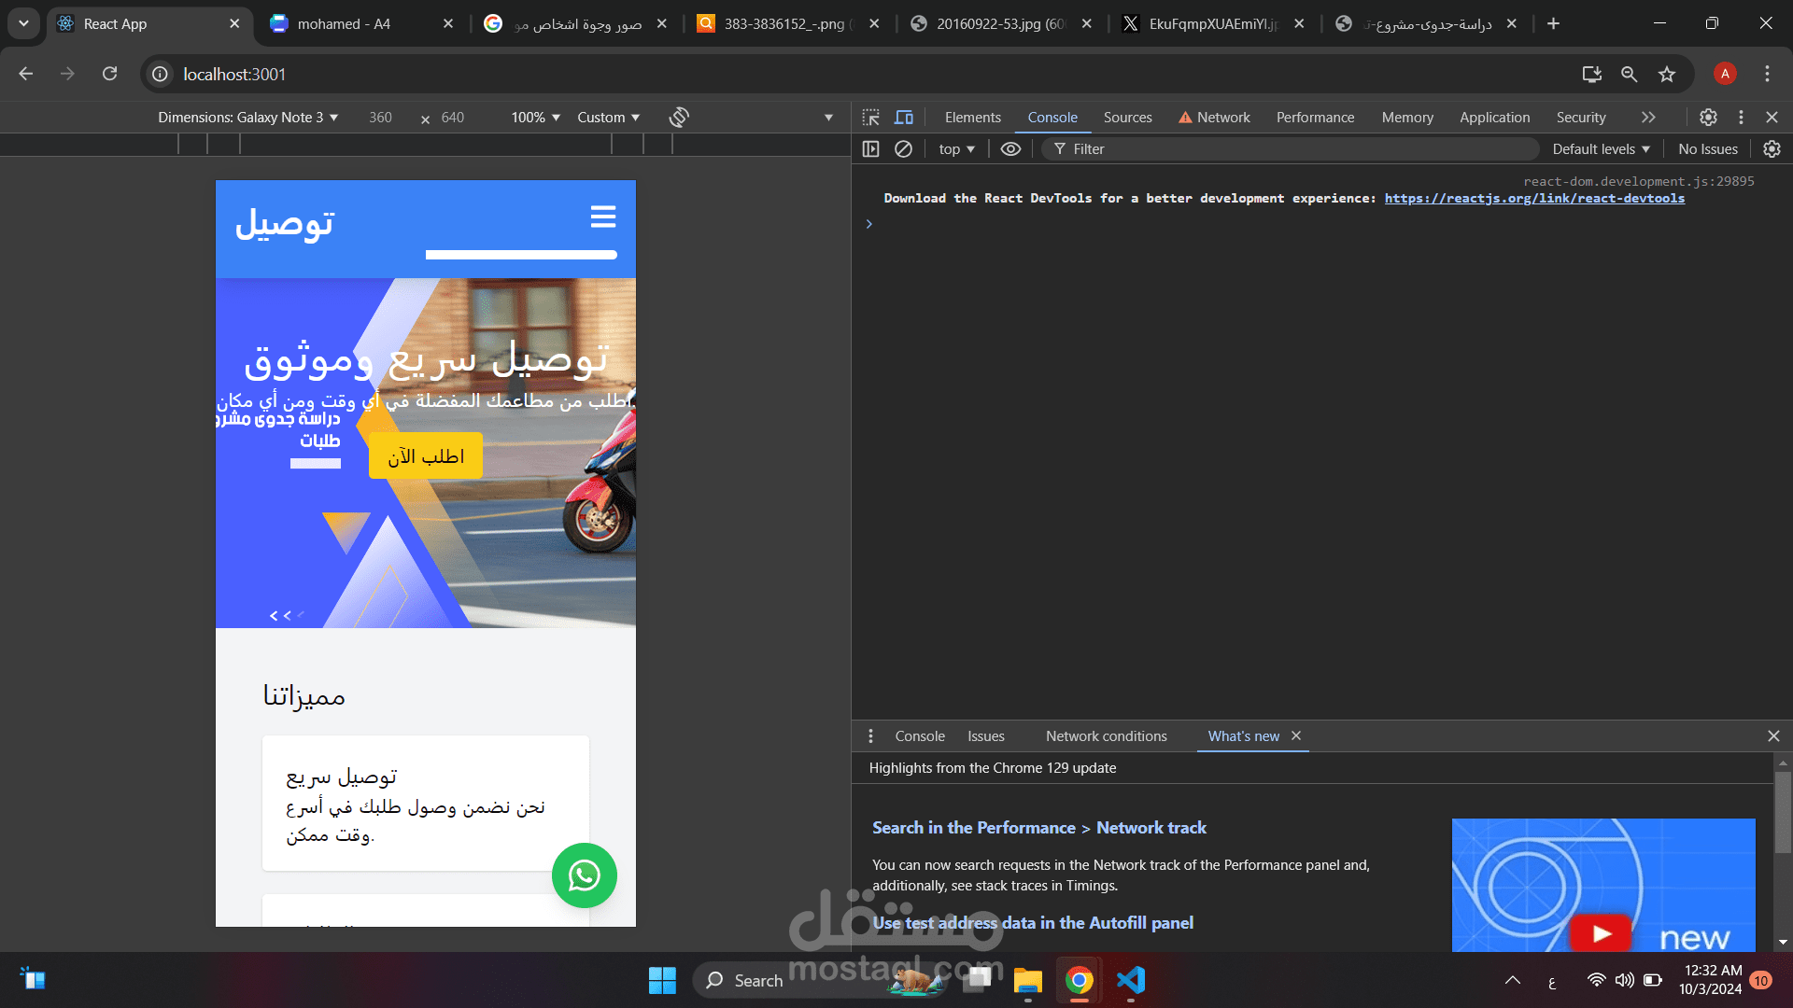Open the Custom throttling dropdown

coord(609,117)
